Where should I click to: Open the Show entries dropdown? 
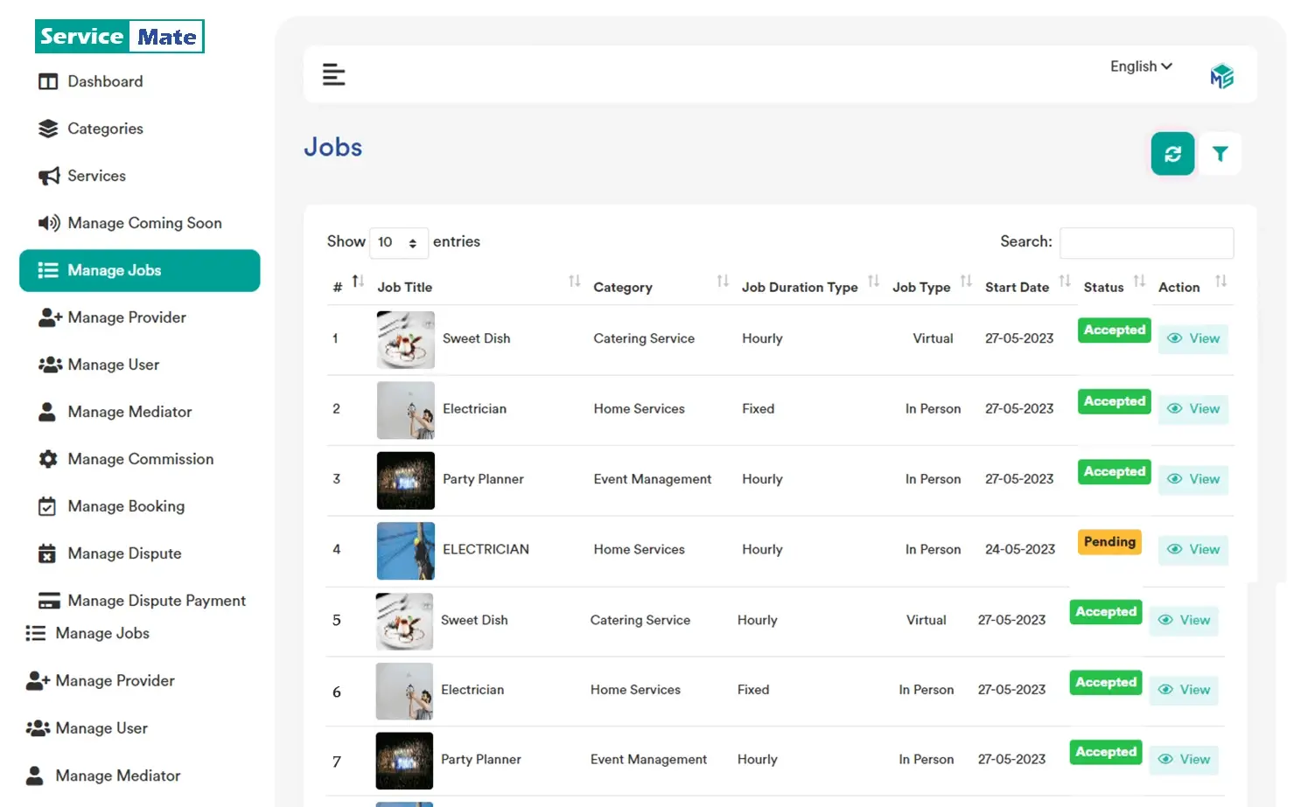click(x=399, y=242)
